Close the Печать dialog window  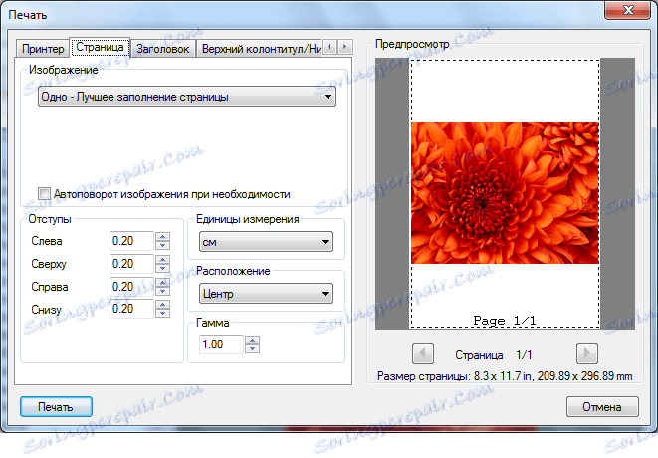[x=628, y=10]
